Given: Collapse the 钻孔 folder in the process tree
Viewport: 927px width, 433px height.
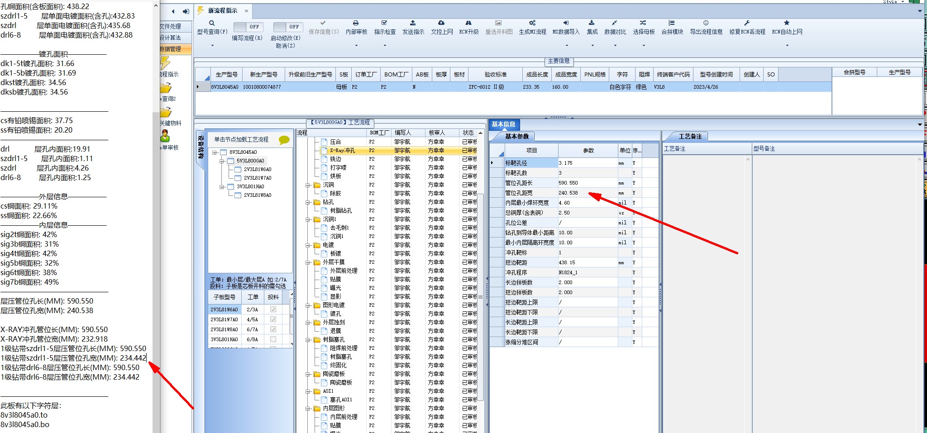Looking at the screenshot, I should coord(308,202).
